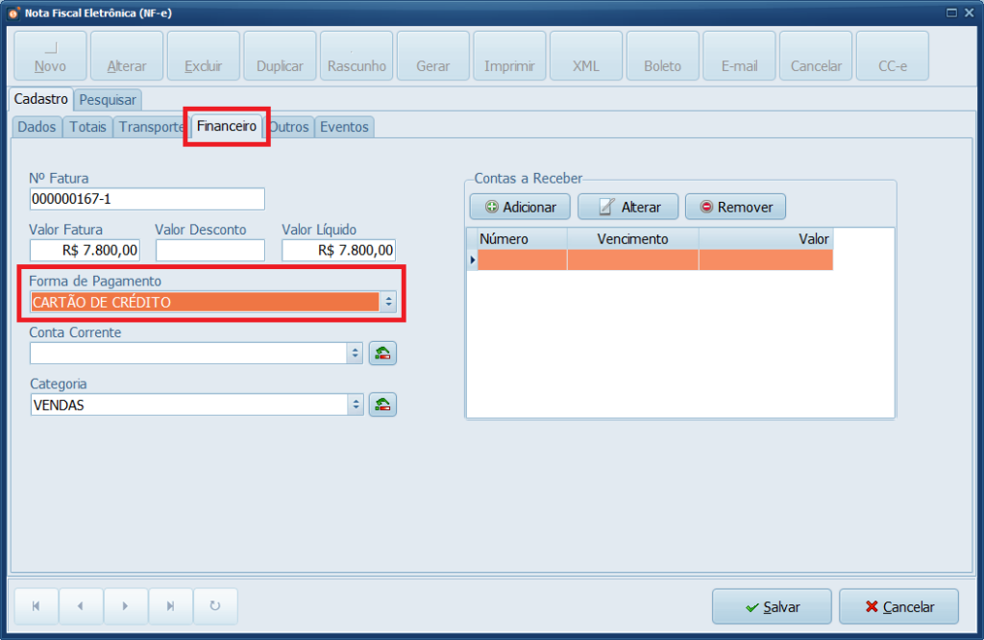Click the icon button beside Conta Corrente

[382, 354]
